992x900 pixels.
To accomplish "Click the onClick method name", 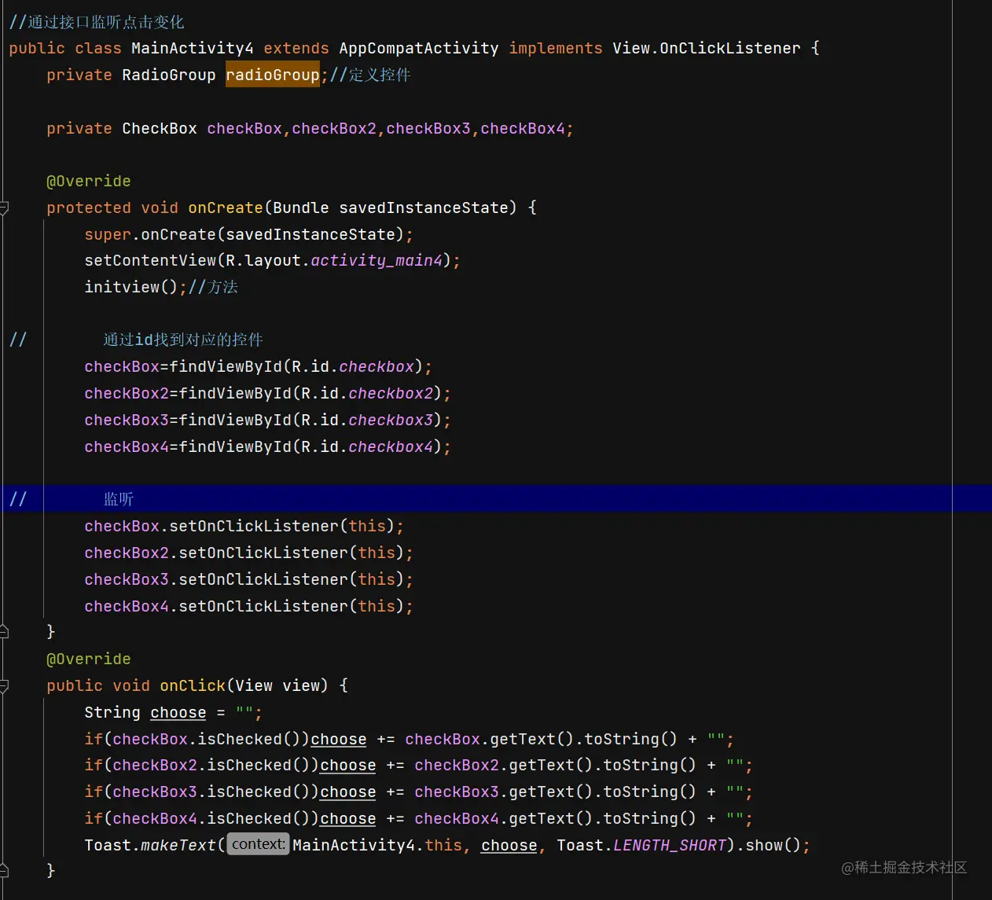I will coord(193,685).
